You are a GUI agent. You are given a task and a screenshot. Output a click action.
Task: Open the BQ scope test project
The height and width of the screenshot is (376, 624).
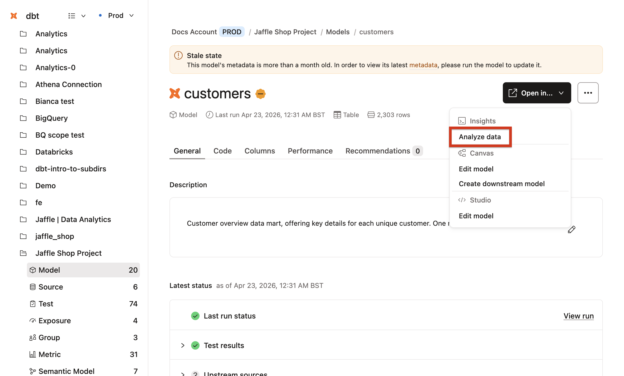coord(60,135)
